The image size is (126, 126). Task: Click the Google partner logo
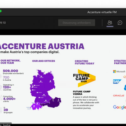(119, 107)
